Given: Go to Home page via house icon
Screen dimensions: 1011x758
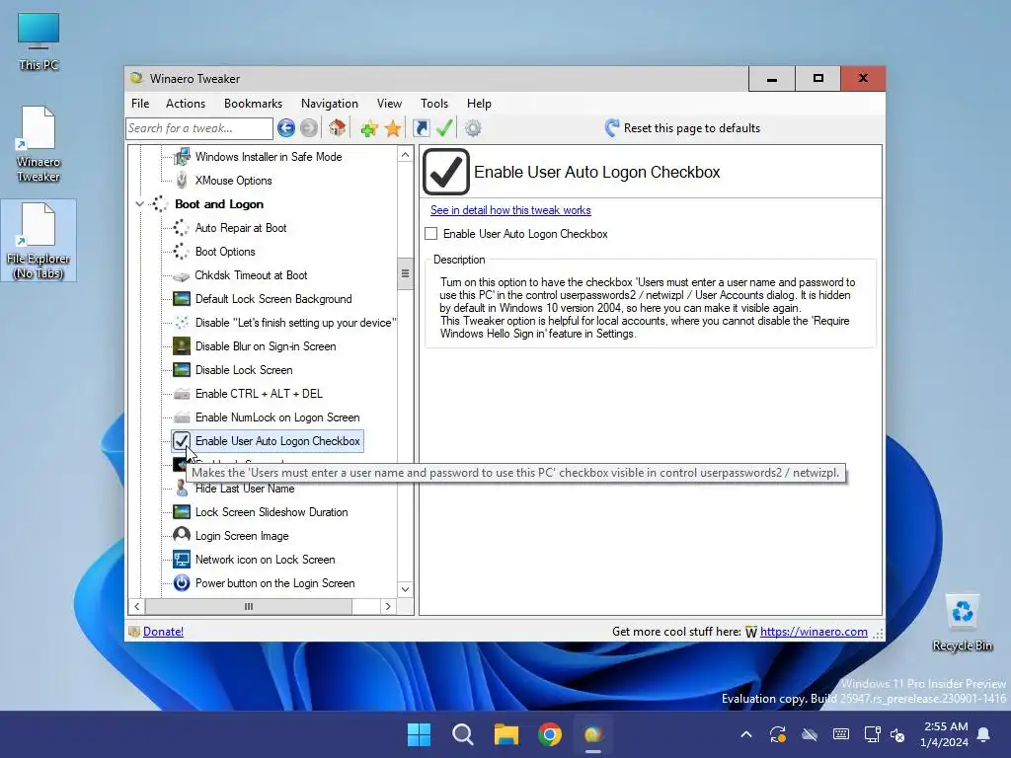Looking at the screenshot, I should pyautogui.click(x=337, y=128).
